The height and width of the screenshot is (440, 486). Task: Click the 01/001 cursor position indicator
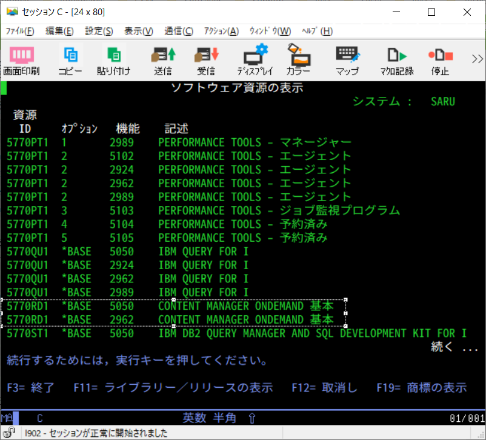(467, 419)
